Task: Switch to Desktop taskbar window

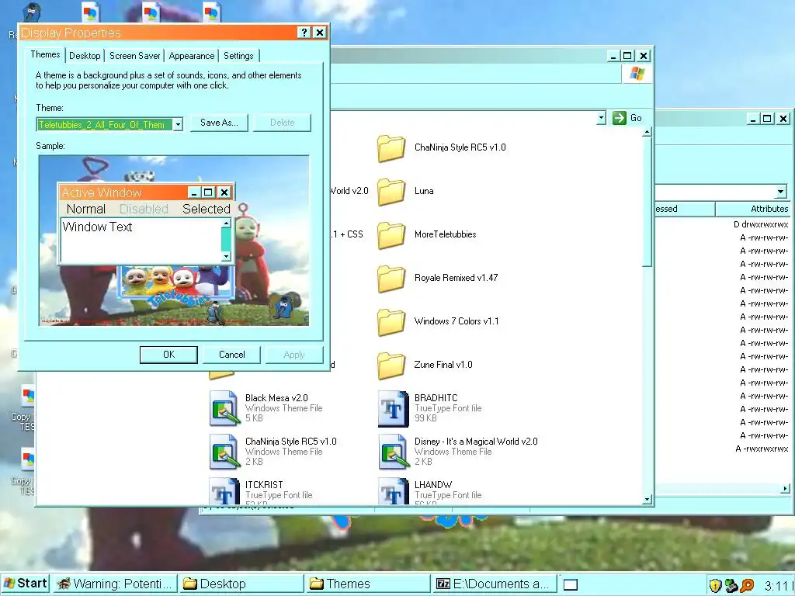Action: [241, 584]
